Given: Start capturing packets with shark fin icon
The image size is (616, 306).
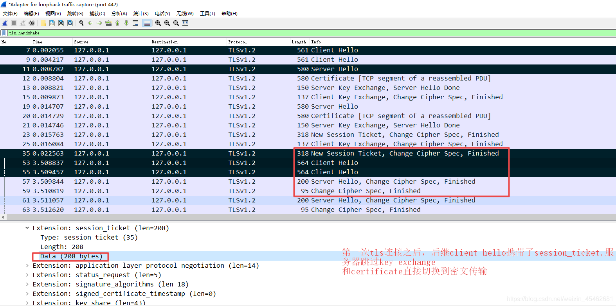Looking at the screenshot, I should coord(5,23).
